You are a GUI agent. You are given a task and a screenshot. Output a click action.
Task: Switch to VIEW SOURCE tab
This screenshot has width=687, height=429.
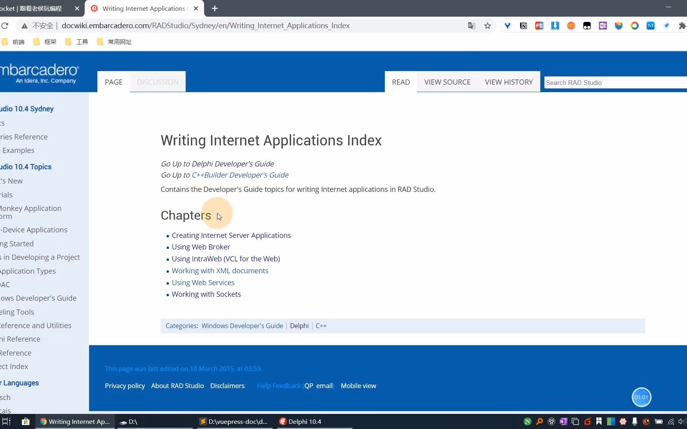click(x=447, y=82)
